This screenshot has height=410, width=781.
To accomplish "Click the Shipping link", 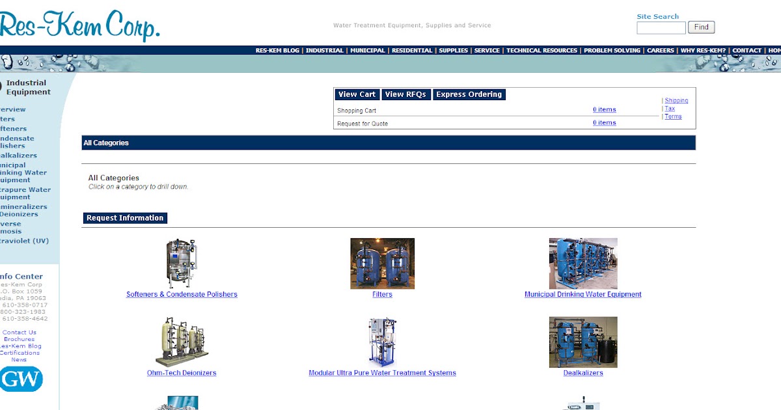I will coord(676,100).
